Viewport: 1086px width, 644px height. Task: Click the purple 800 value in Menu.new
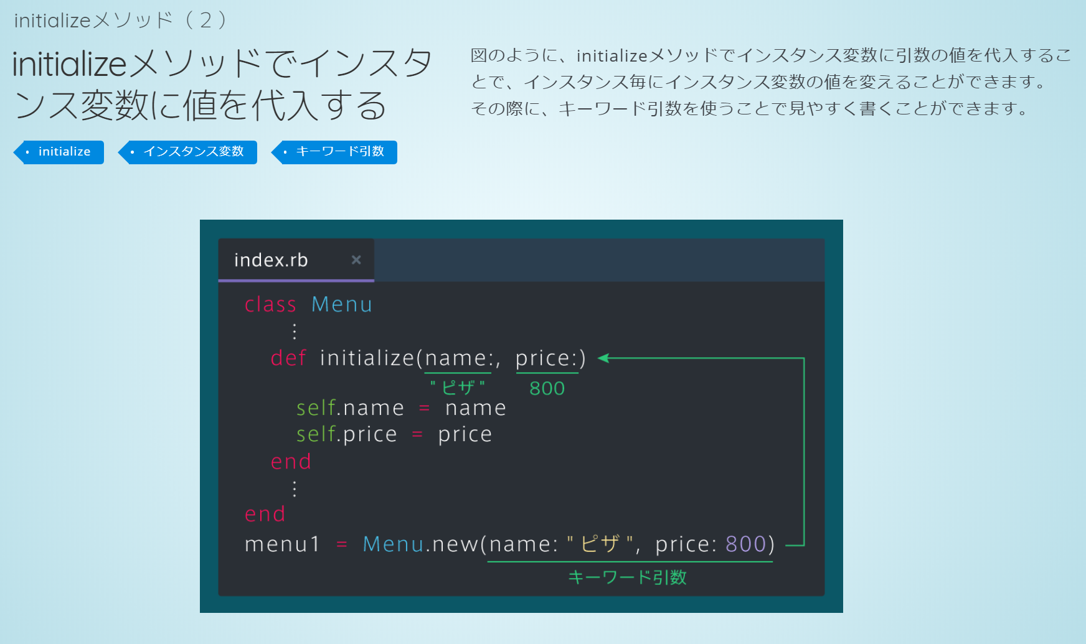click(x=745, y=544)
